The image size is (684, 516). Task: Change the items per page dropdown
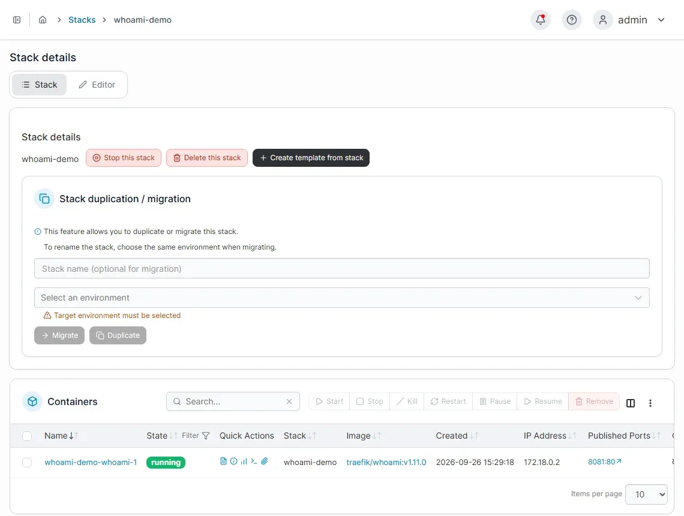coord(646,494)
